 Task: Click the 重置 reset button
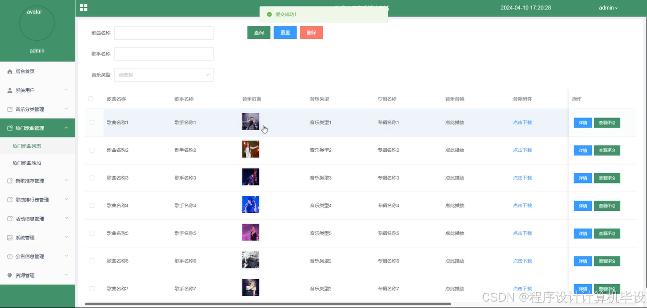285,33
